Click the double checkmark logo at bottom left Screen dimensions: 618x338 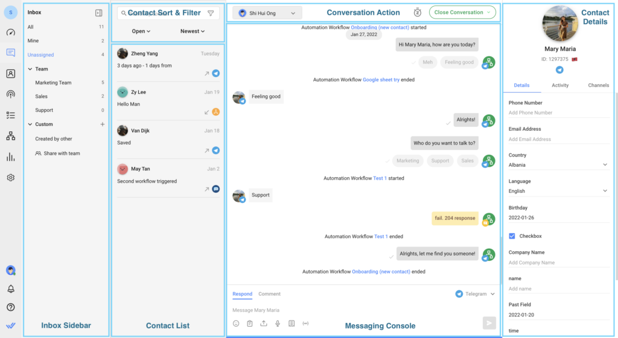(11, 325)
